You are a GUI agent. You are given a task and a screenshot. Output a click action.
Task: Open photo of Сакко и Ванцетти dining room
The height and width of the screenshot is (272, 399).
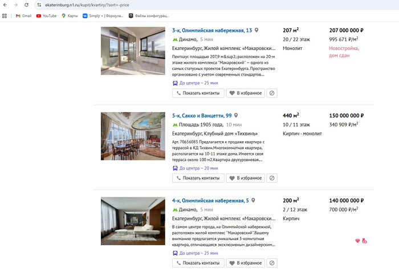click(133, 135)
